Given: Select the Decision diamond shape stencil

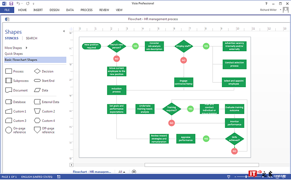Looking at the screenshot, I should [37, 71].
